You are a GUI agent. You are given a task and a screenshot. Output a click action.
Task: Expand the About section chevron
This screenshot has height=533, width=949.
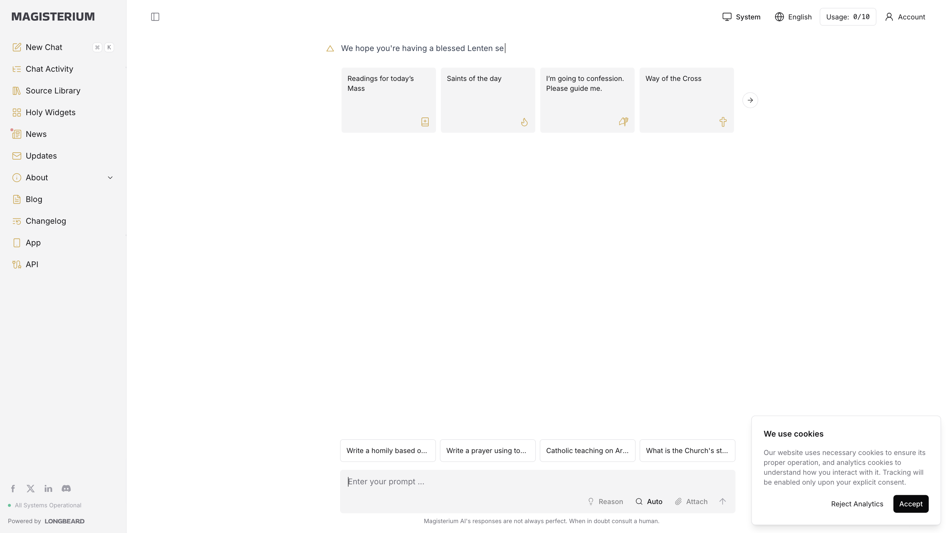[x=110, y=178]
